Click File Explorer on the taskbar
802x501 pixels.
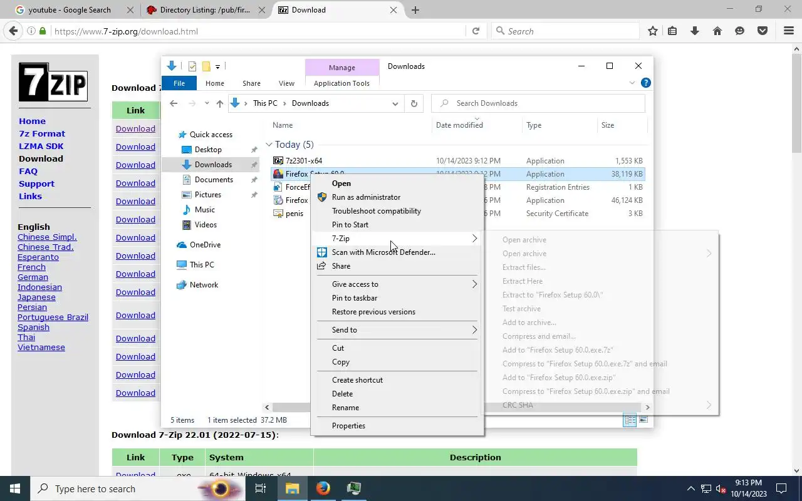pos(293,488)
